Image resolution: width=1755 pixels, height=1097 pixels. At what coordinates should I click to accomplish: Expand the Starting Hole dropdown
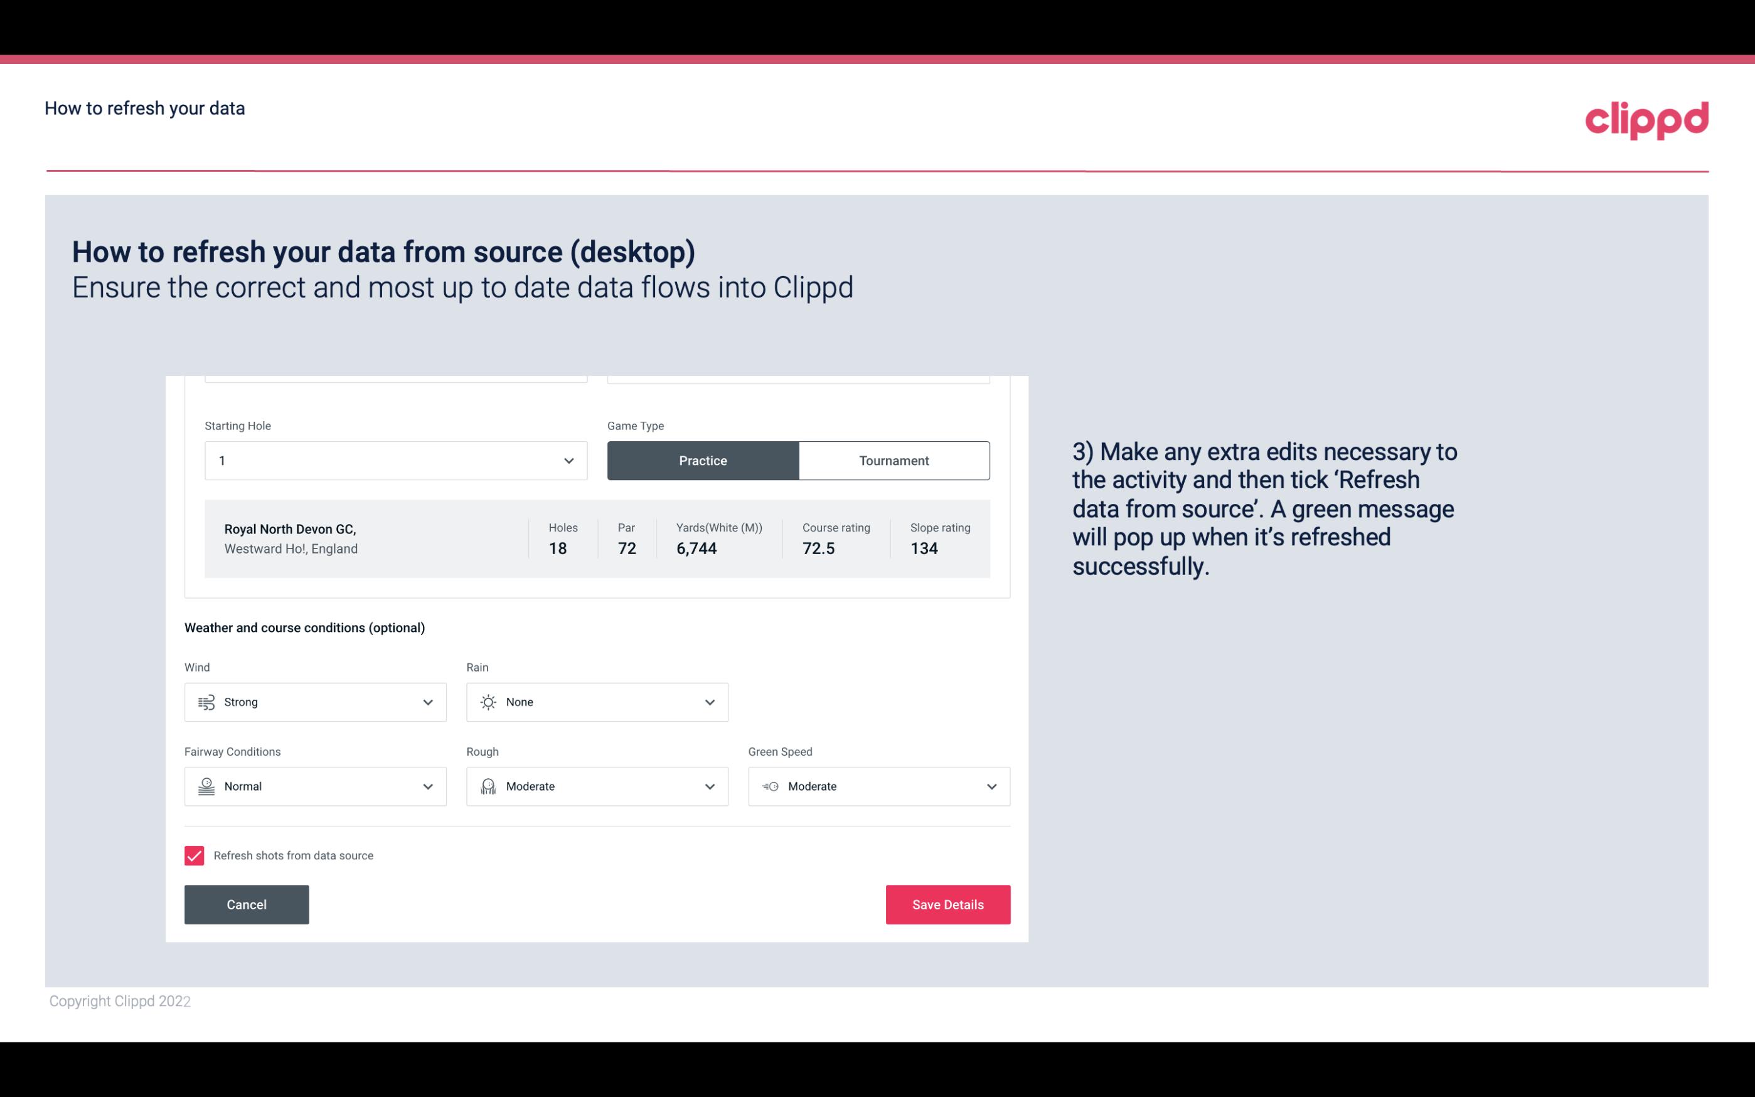[x=568, y=460]
